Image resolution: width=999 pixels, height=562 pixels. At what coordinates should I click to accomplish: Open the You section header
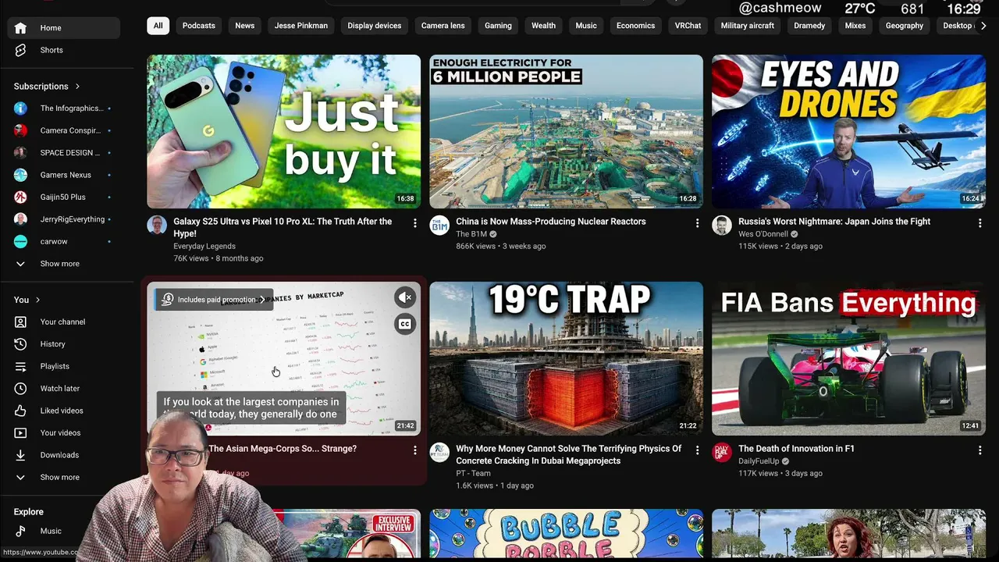point(27,300)
